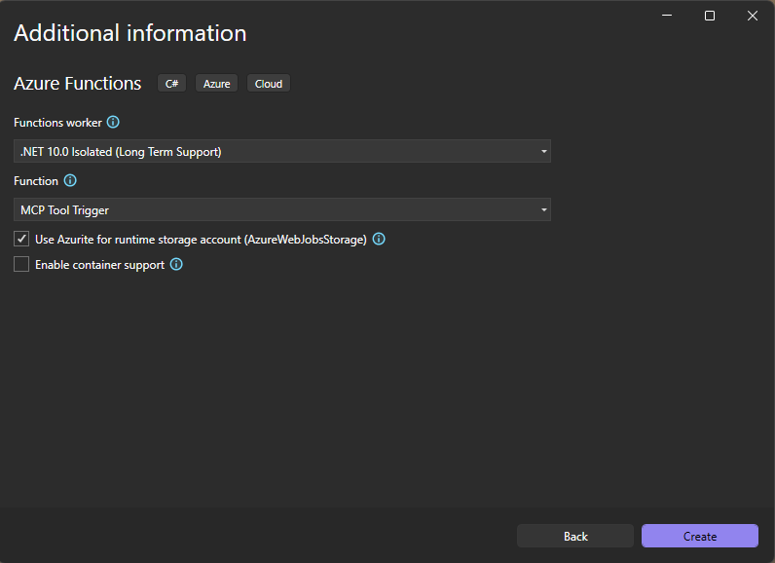Screen dimensions: 775x563
Task: Click the Additional information title
Action: (129, 33)
